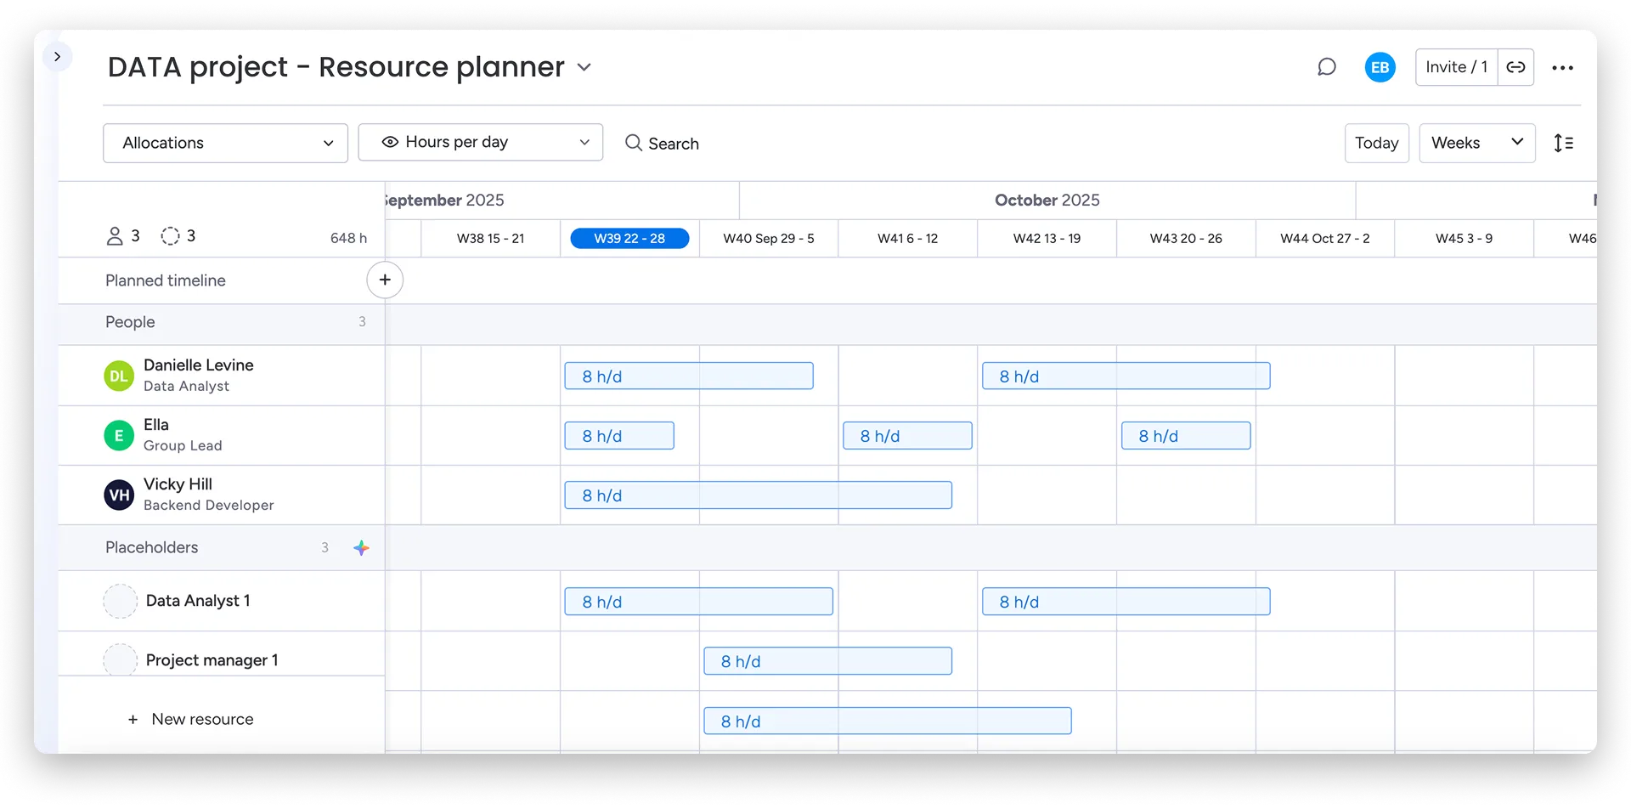Click Danielle Levine's DL avatar

coord(119,376)
